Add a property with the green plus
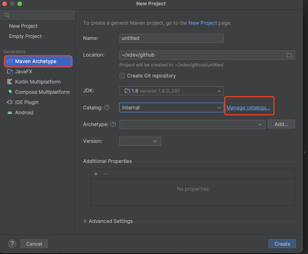Image resolution: width=308 pixels, height=254 pixels. pyautogui.click(x=96, y=174)
